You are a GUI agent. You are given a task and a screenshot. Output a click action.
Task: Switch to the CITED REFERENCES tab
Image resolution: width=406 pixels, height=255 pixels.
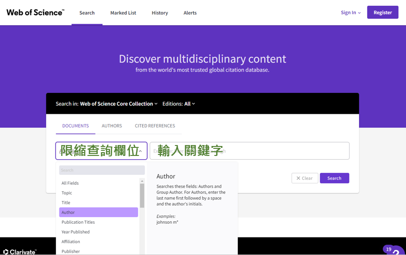[155, 126]
